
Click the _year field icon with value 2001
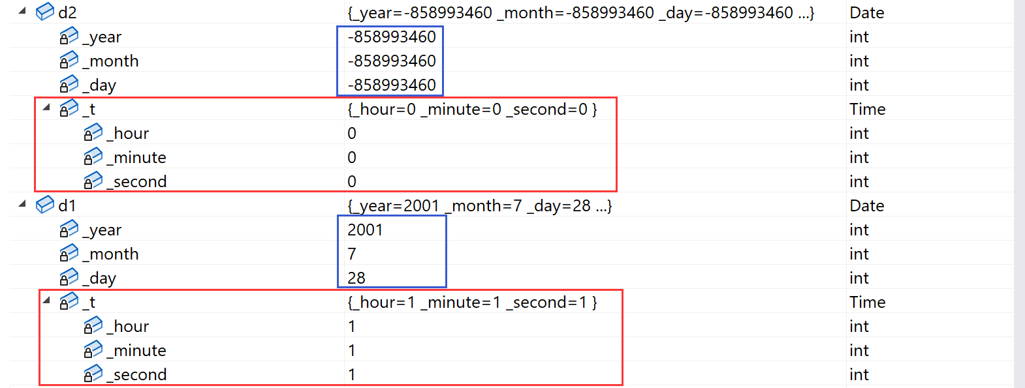[x=69, y=230]
